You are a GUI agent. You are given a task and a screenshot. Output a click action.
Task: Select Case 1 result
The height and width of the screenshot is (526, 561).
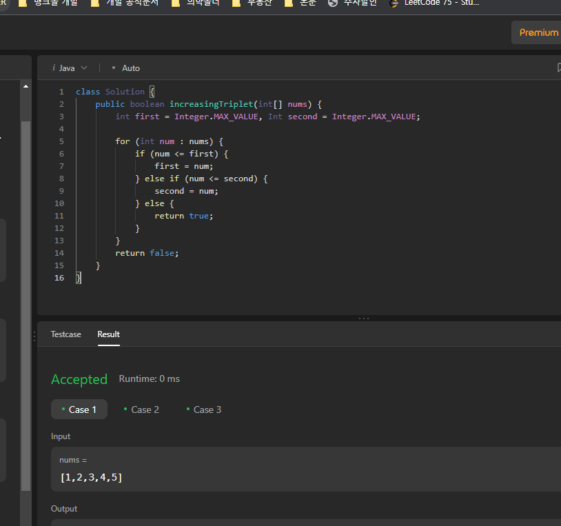click(79, 409)
